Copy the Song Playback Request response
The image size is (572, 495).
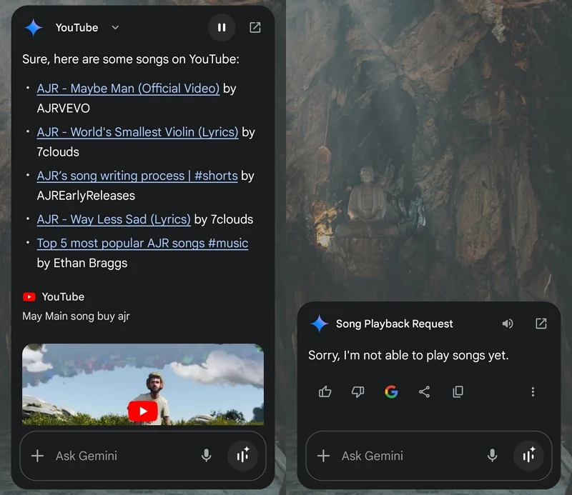(x=458, y=392)
